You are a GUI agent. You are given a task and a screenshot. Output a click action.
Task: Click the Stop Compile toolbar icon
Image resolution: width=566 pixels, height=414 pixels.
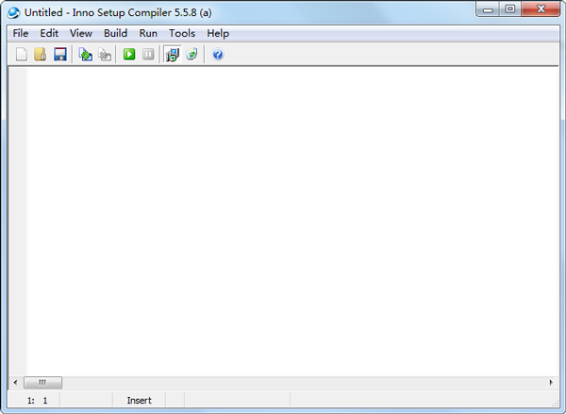(105, 55)
